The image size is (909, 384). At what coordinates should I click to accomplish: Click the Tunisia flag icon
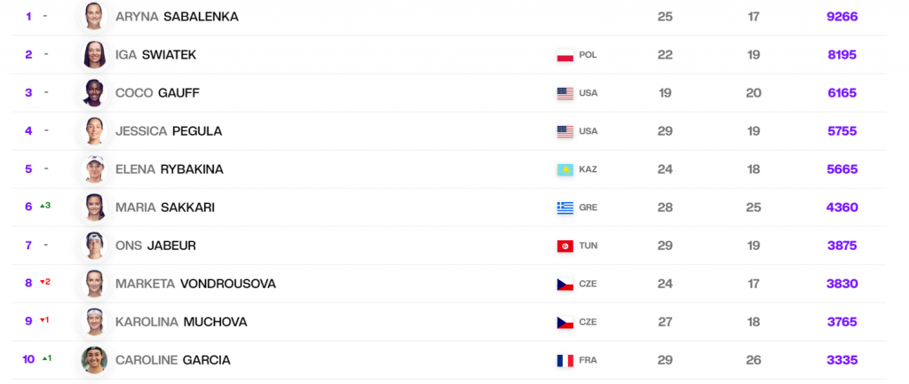565,246
